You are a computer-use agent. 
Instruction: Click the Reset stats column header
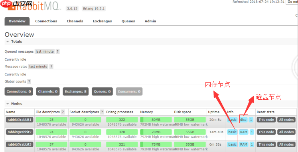point(266,112)
